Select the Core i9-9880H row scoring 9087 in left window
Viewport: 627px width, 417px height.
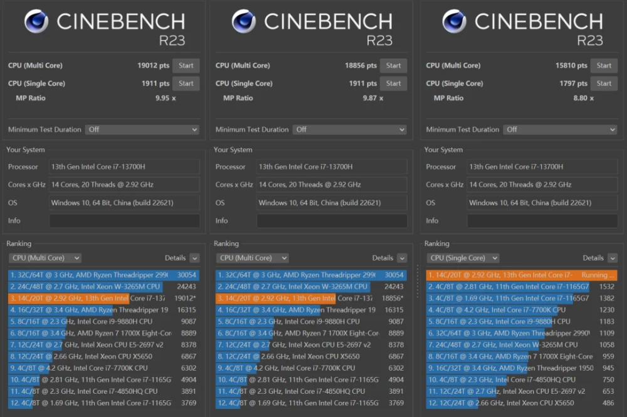click(103, 322)
